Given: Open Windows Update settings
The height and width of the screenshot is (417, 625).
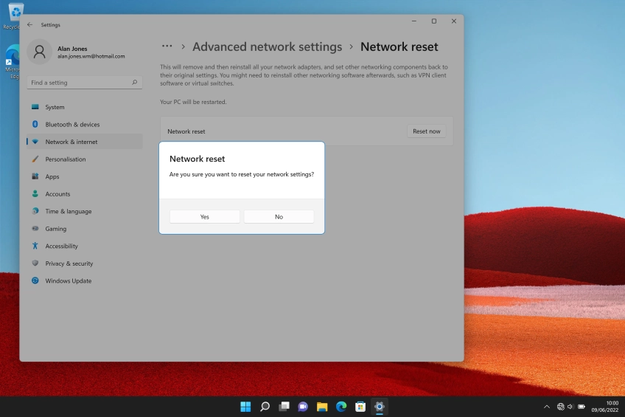Looking at the screenshot, I should tap(85, 281).
